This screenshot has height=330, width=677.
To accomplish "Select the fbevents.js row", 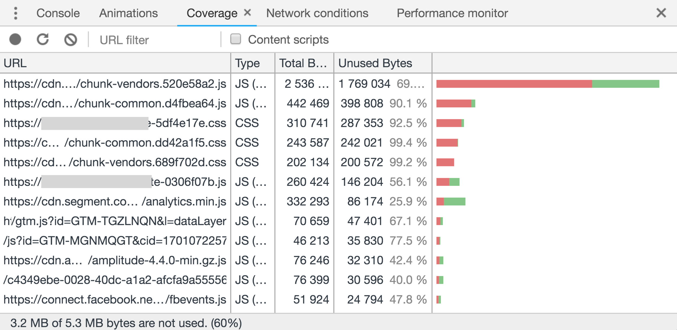I will click(x=115, y=300).
